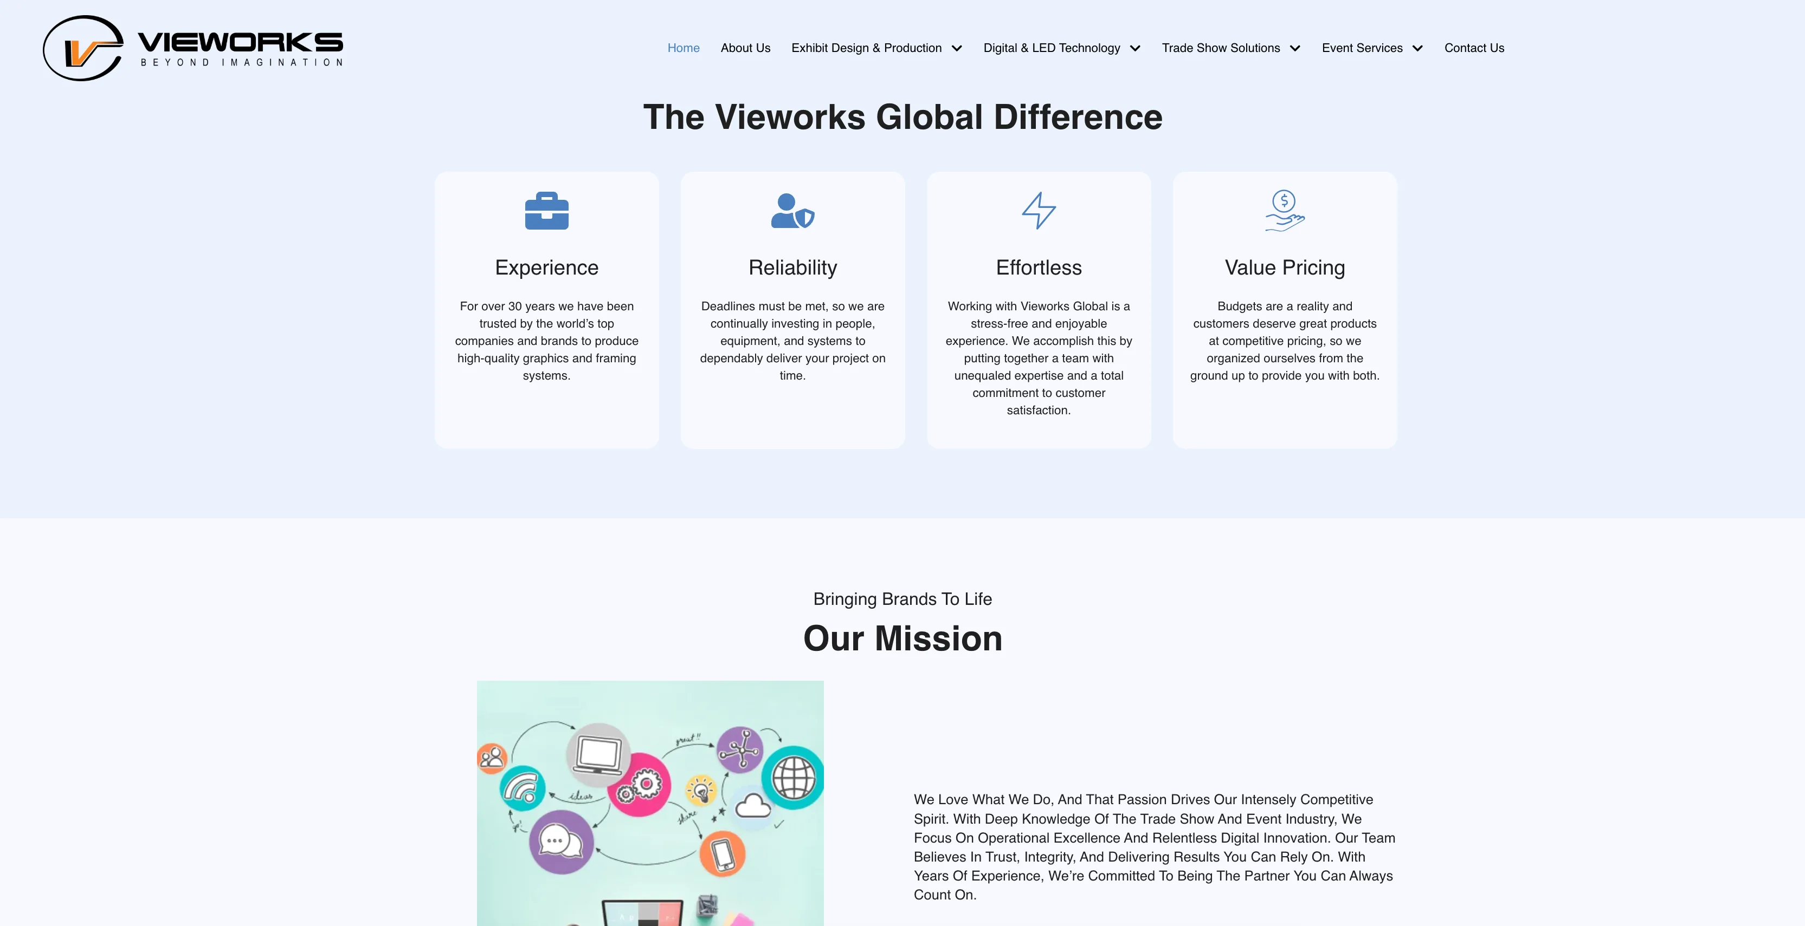
Task: Click the paragraph starting 'Budgets are a reality'
Action: (x=1285, y=341)
